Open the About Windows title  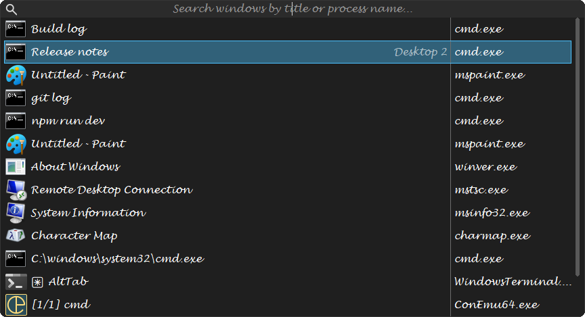[75, 167]
